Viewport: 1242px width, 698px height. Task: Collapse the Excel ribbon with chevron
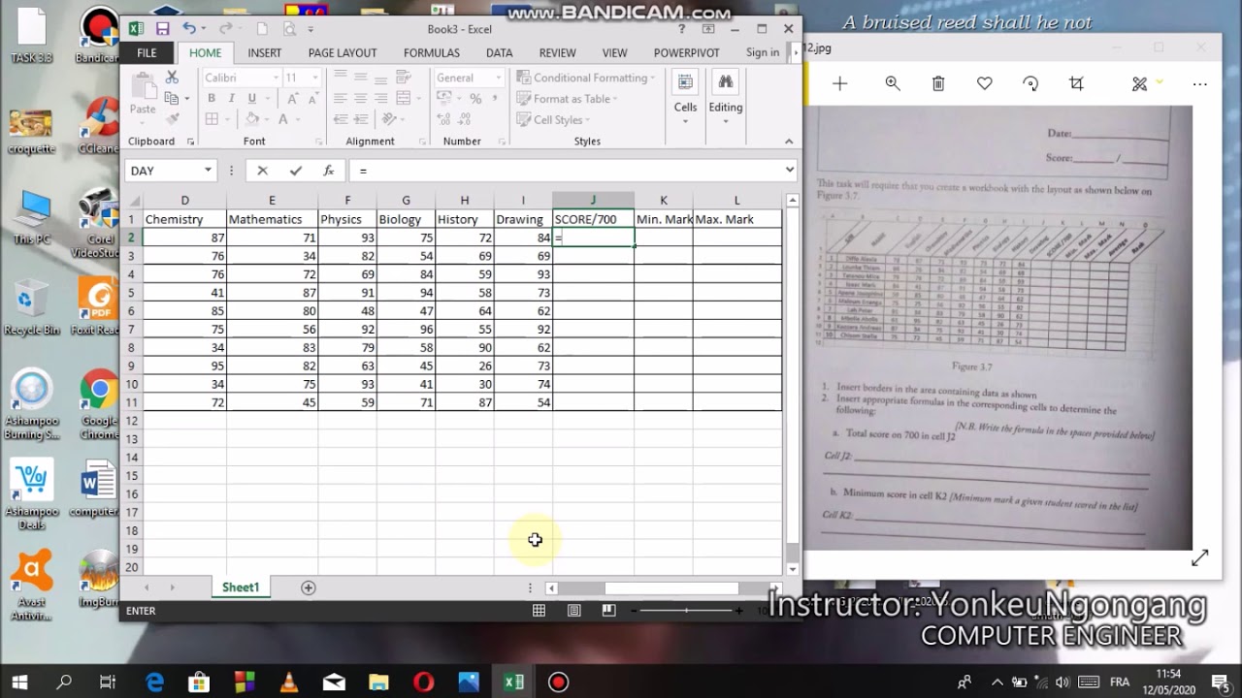coord(789,142)
